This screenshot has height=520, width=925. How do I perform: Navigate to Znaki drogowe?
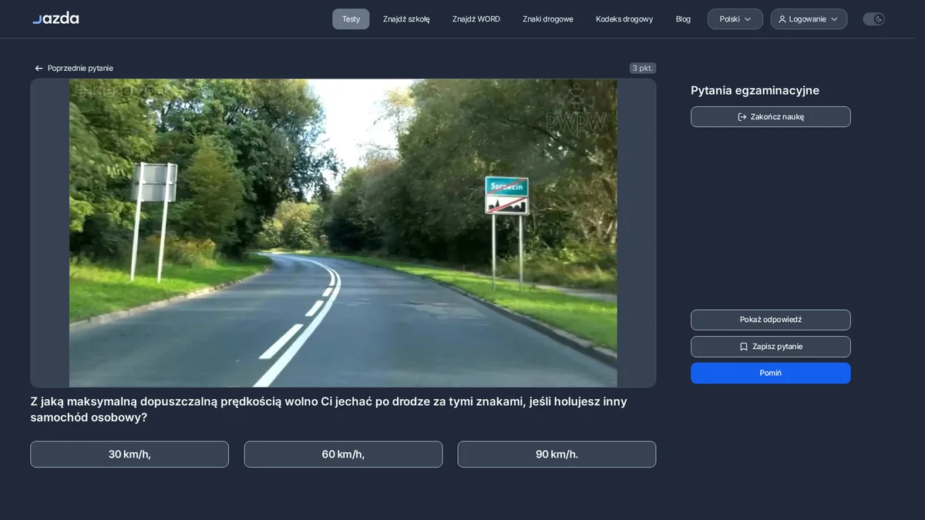point(548,19)
